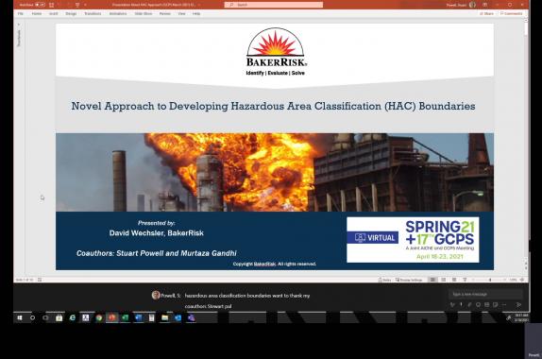542x359 pixels.
Task: Click the Save icon next to AutoSave
Action: pos(52,5)
